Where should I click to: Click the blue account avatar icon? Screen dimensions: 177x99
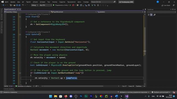point(158,2)
